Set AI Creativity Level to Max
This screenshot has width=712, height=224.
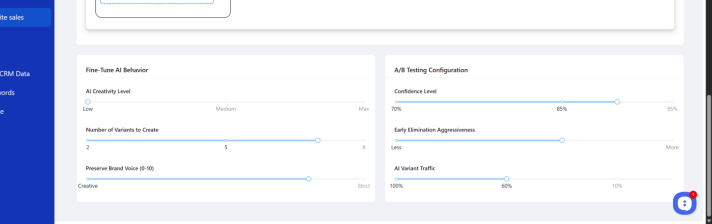364,102
